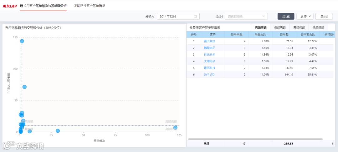The height and width of the screenshot is (152, 338).
Task: Click the 客户 column header
Action: pos(213,34)
